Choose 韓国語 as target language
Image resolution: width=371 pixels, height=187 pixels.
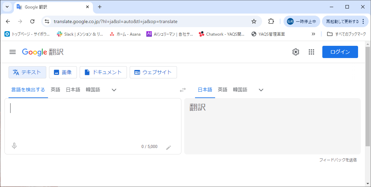tap(240, 90)
